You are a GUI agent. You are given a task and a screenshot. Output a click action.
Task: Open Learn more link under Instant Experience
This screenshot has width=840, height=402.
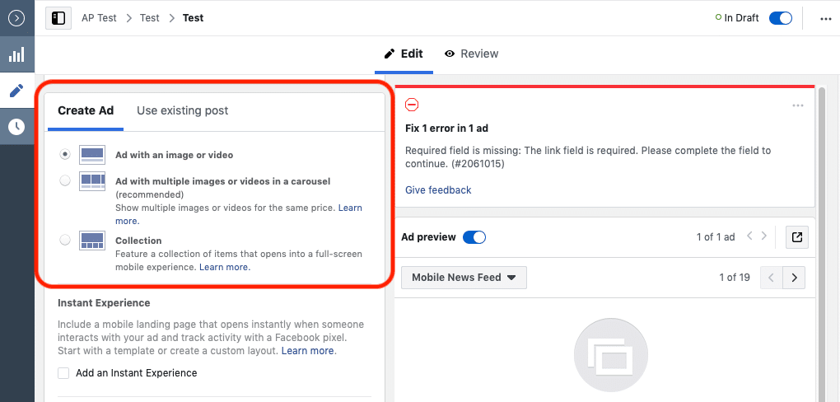point(308,351)
